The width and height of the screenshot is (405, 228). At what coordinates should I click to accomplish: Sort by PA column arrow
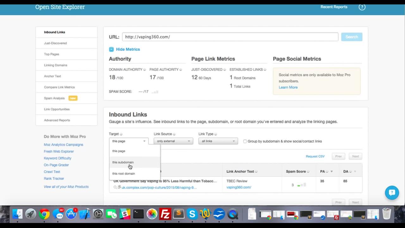tap(331, 172)
